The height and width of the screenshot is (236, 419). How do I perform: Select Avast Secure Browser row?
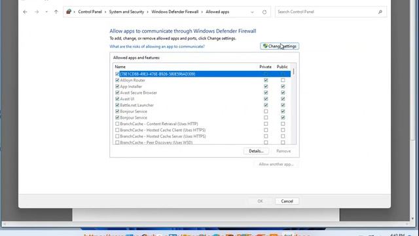(x=202, y=92)
